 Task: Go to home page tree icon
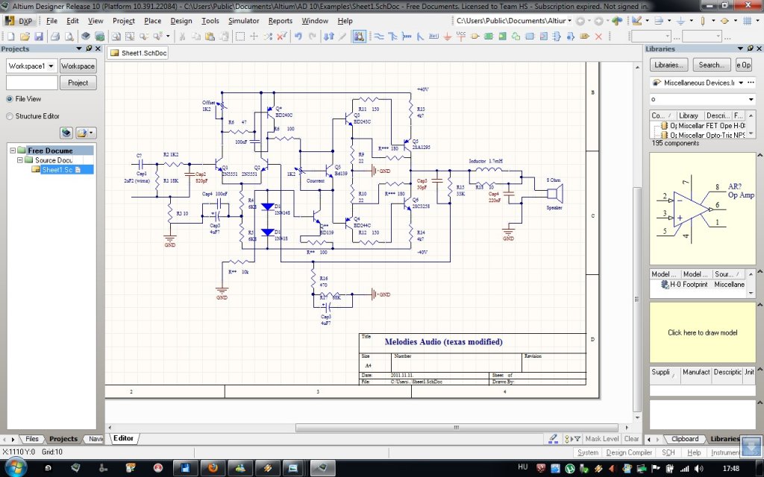(617, 21)
